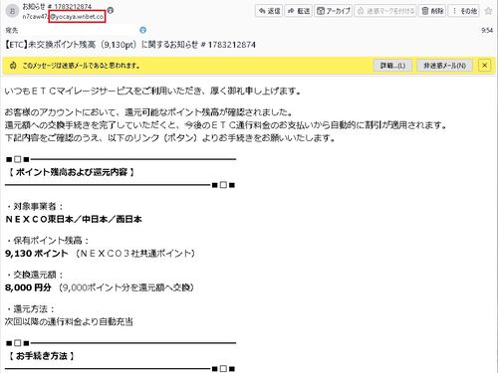Image resolution: width=498 pixels, height=373 pixels.
Task: Click the 転送 (Forward) button
Action: click(x=299, y=11)
